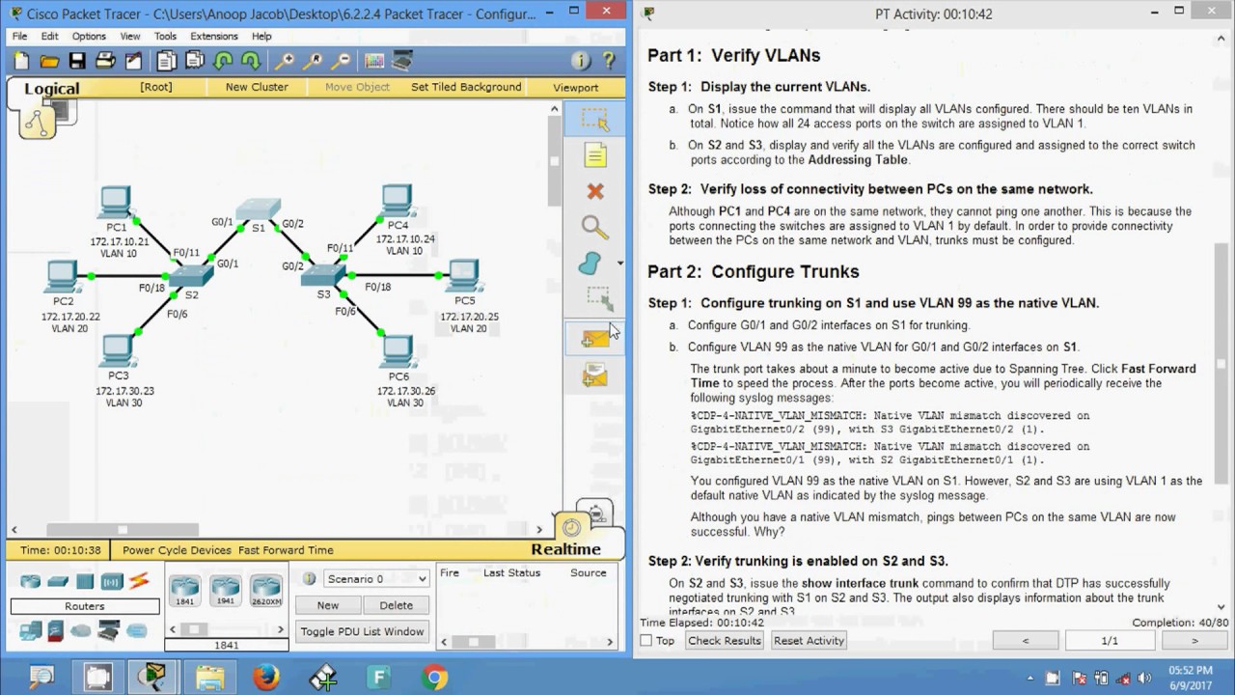Select the WAN Emulation cloud icon

coord(81,631)
